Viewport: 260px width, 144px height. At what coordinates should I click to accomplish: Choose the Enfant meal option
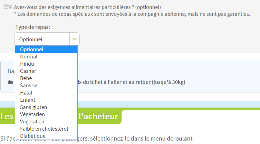(x=46, y=100)
